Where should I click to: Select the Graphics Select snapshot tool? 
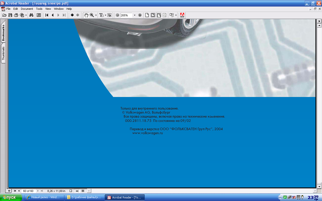pyautogui.click(x=109, y=15)
